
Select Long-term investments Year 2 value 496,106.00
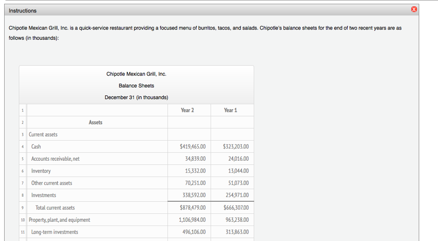[x=193, y=232]
